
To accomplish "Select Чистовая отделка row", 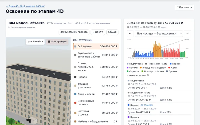I will tap(96, 113).
